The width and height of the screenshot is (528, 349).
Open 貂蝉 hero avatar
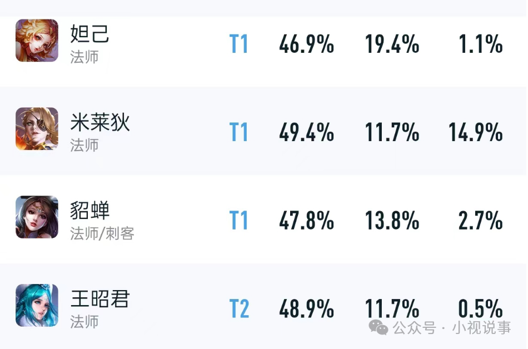[x=37, y=217]
